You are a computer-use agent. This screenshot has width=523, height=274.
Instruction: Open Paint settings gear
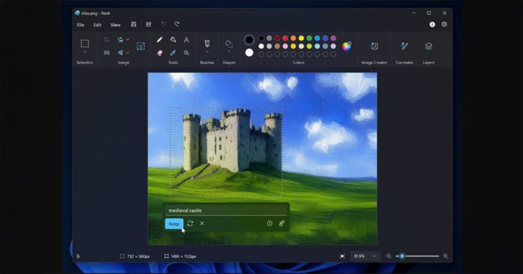[444, 24]
